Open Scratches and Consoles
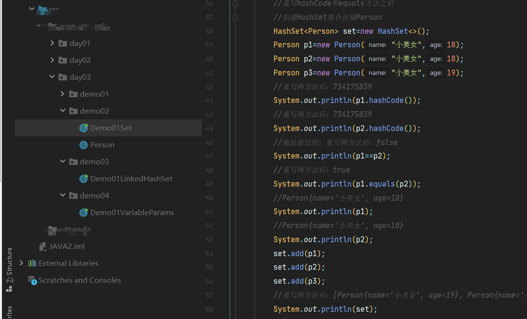This screenshot has height=319, width=527. pyautogui.click(x=74, y=280)
